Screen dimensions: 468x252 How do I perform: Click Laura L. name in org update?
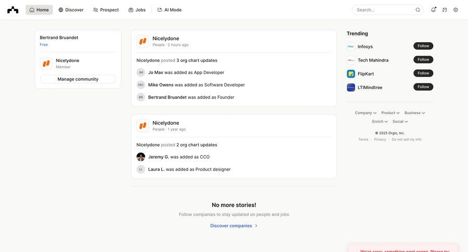point(157,170)
